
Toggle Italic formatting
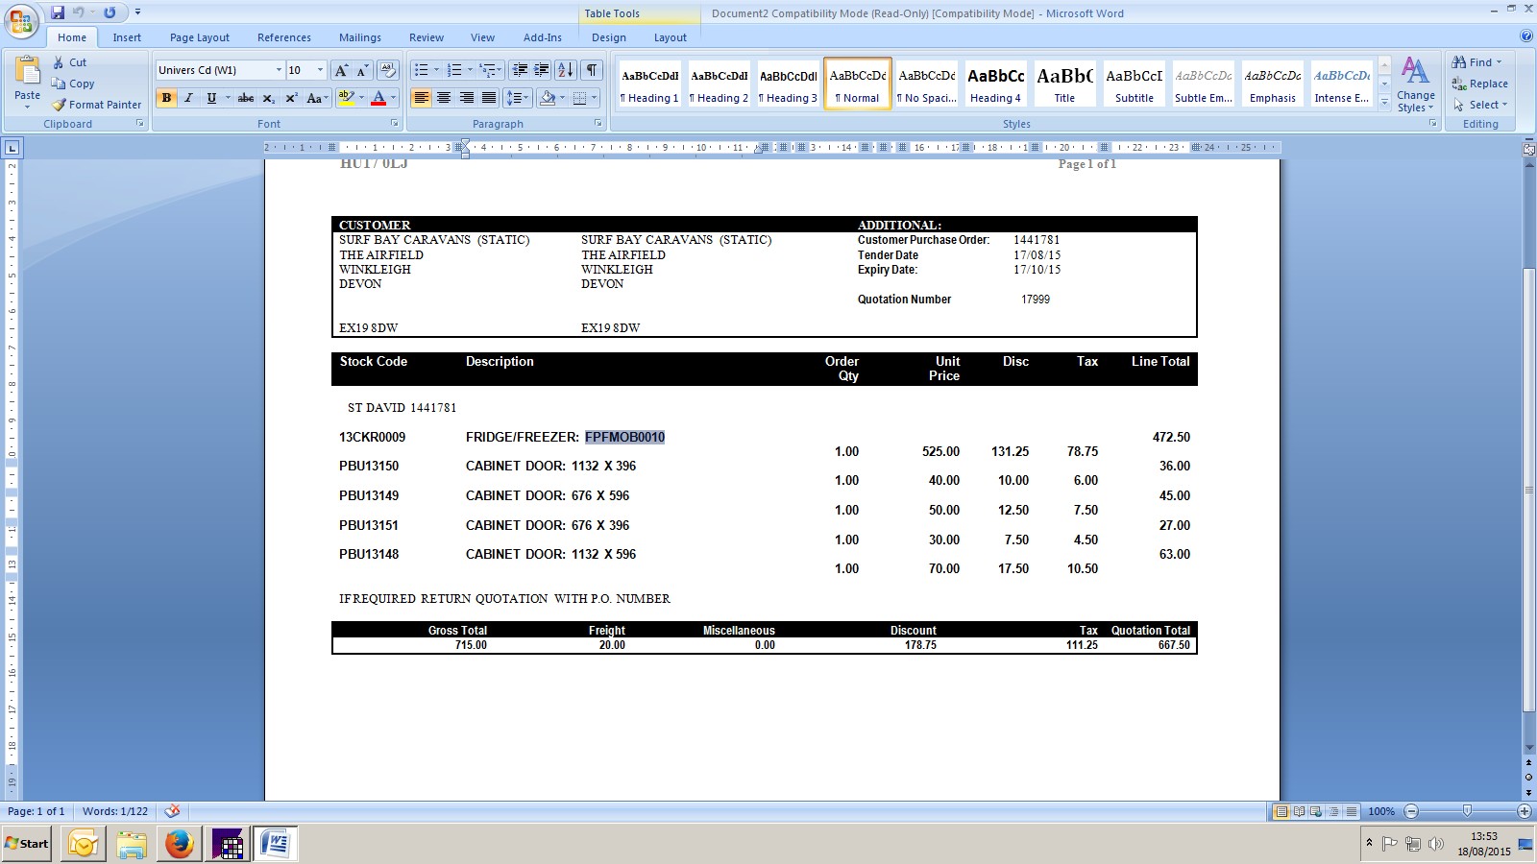tap(188, 98)
